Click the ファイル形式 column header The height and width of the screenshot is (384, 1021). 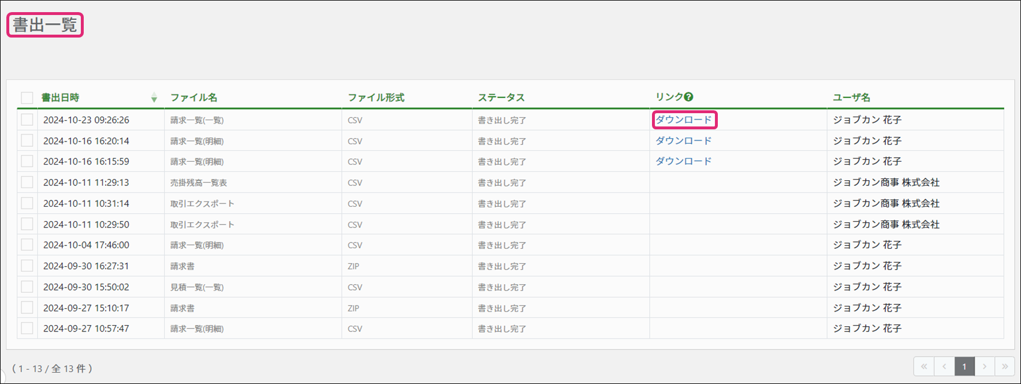point(376,98)
